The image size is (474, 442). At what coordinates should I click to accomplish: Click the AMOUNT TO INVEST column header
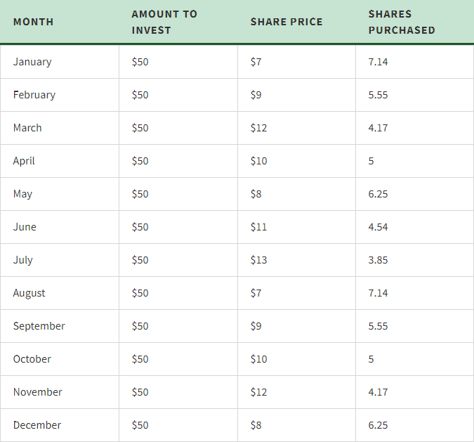click(164, 22)
